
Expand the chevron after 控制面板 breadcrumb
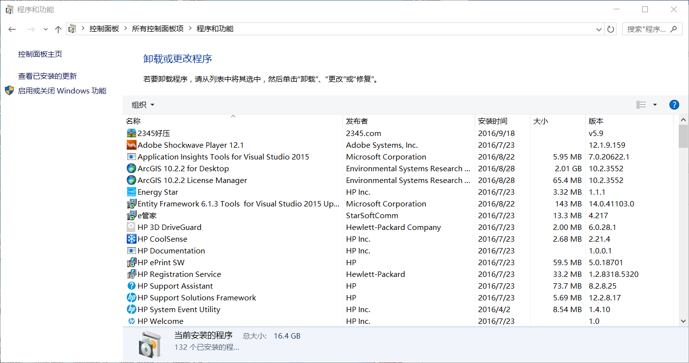click(126, 29)
